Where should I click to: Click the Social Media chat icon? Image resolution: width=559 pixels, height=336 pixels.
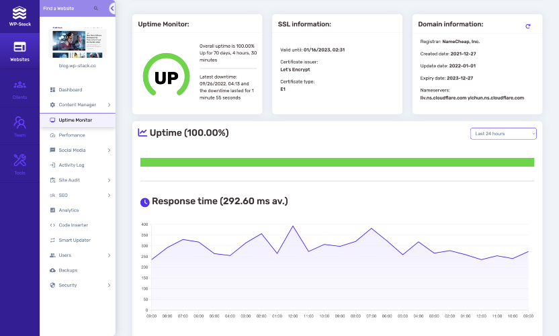53,150
